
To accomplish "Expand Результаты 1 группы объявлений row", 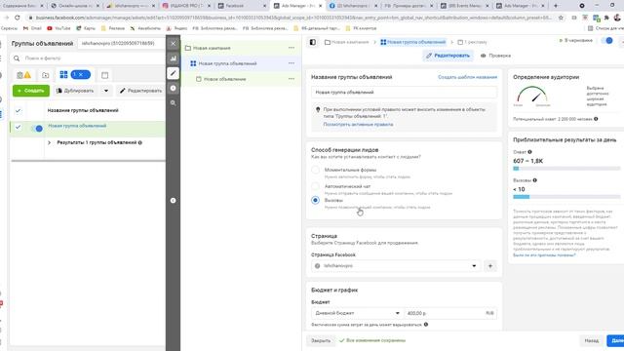I will pos(49,142).
